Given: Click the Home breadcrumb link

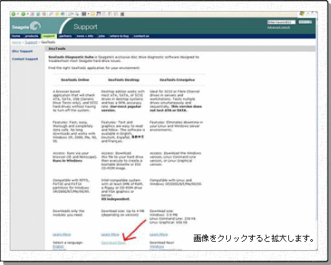Looking at the screenshot, I should coord(16,42).
